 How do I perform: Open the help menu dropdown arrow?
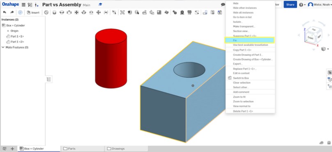(x=305, y=5)
